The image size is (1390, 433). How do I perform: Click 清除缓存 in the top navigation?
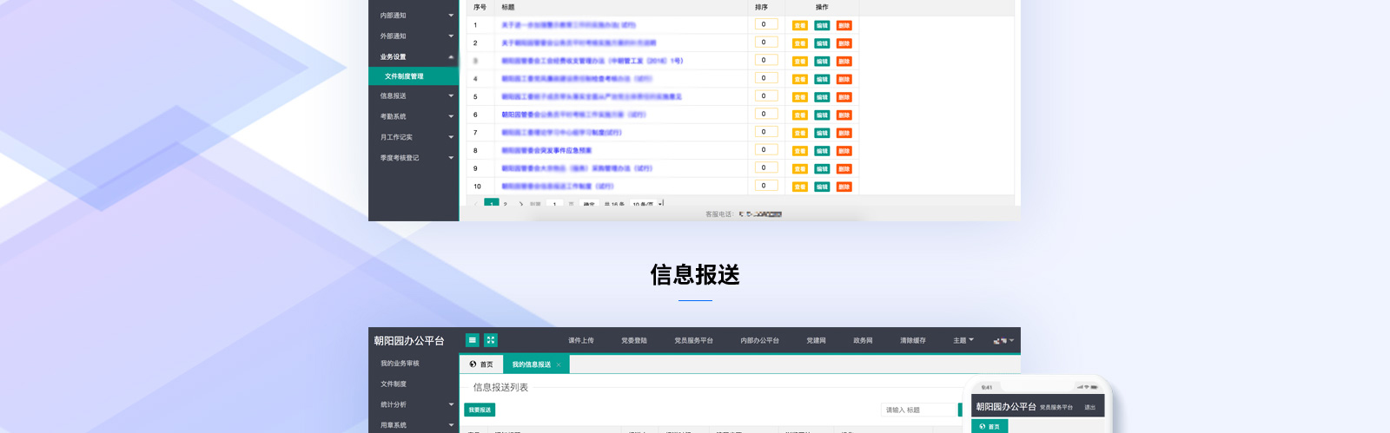[912, 340]
